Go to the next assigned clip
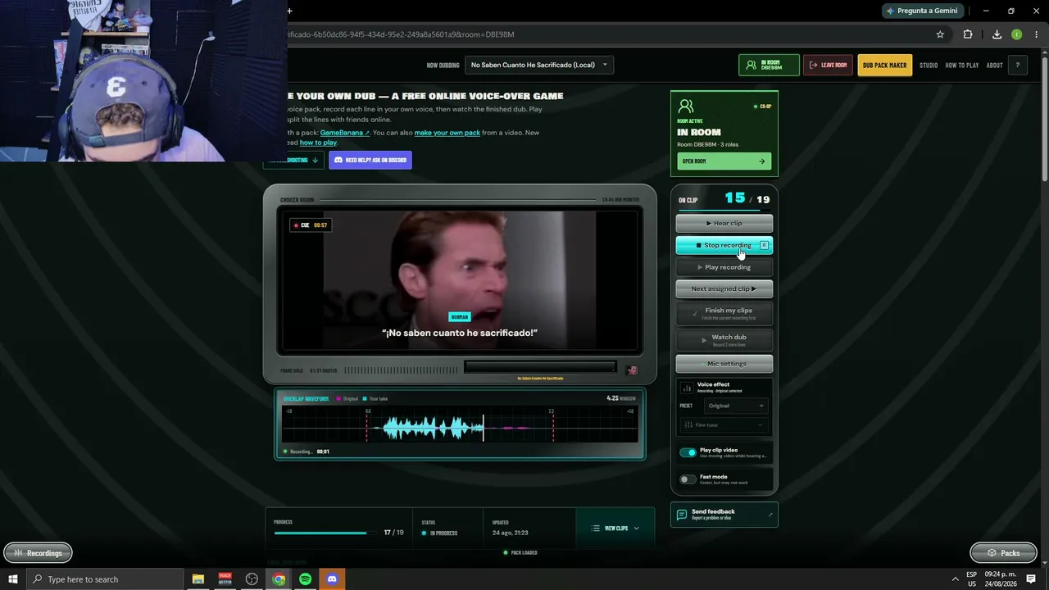Image resolution: width=1049 pixels, height=590 pixels. (x=724, y=288)
